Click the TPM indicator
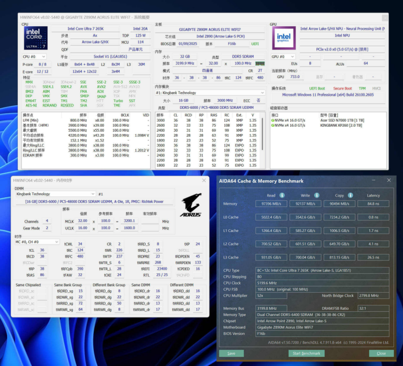This screenshot has width=403, height=366. [362, 88]
